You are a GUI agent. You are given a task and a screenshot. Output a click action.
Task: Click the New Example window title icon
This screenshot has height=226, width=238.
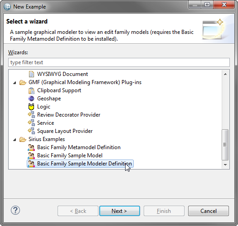7,7
